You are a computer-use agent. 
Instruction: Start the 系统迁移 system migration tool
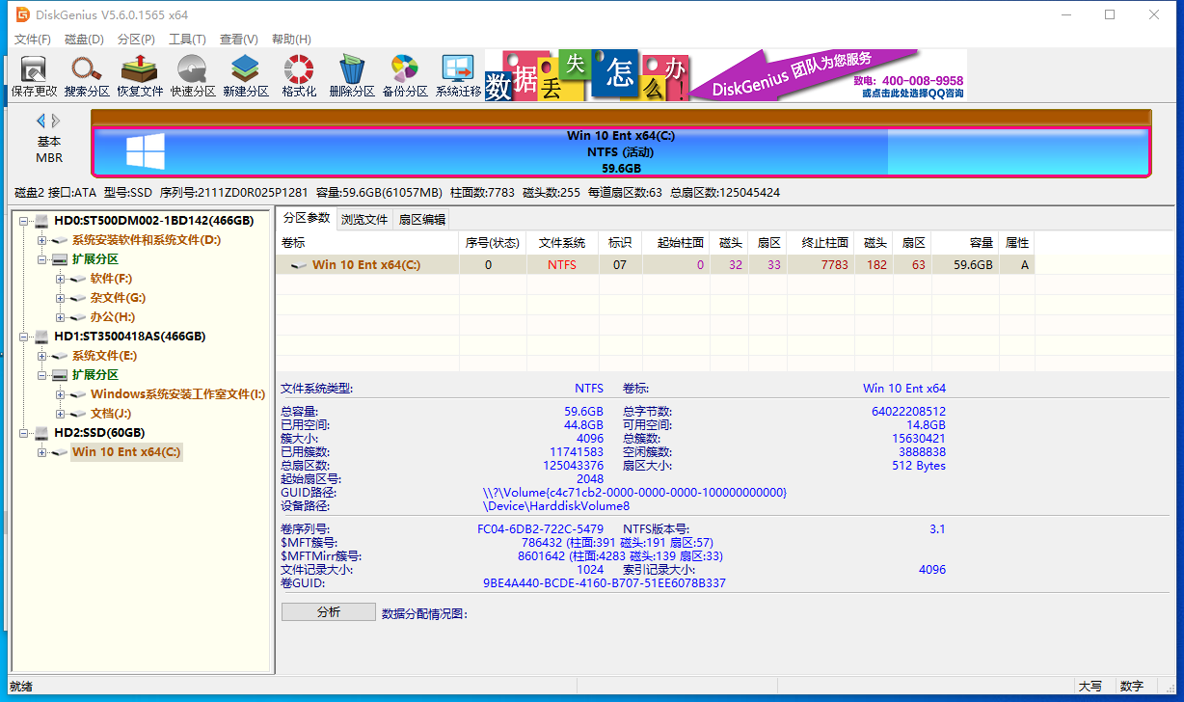[458, 76]
